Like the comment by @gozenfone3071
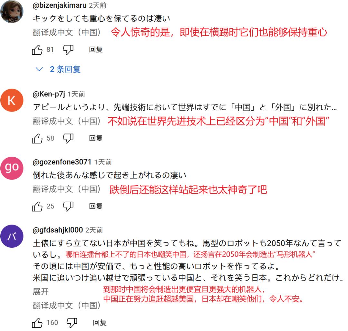Viewport: 348px width, 331px height. (x=37, y=207)
